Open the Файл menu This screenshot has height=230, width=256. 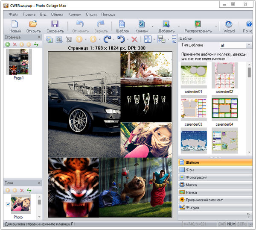13,14
